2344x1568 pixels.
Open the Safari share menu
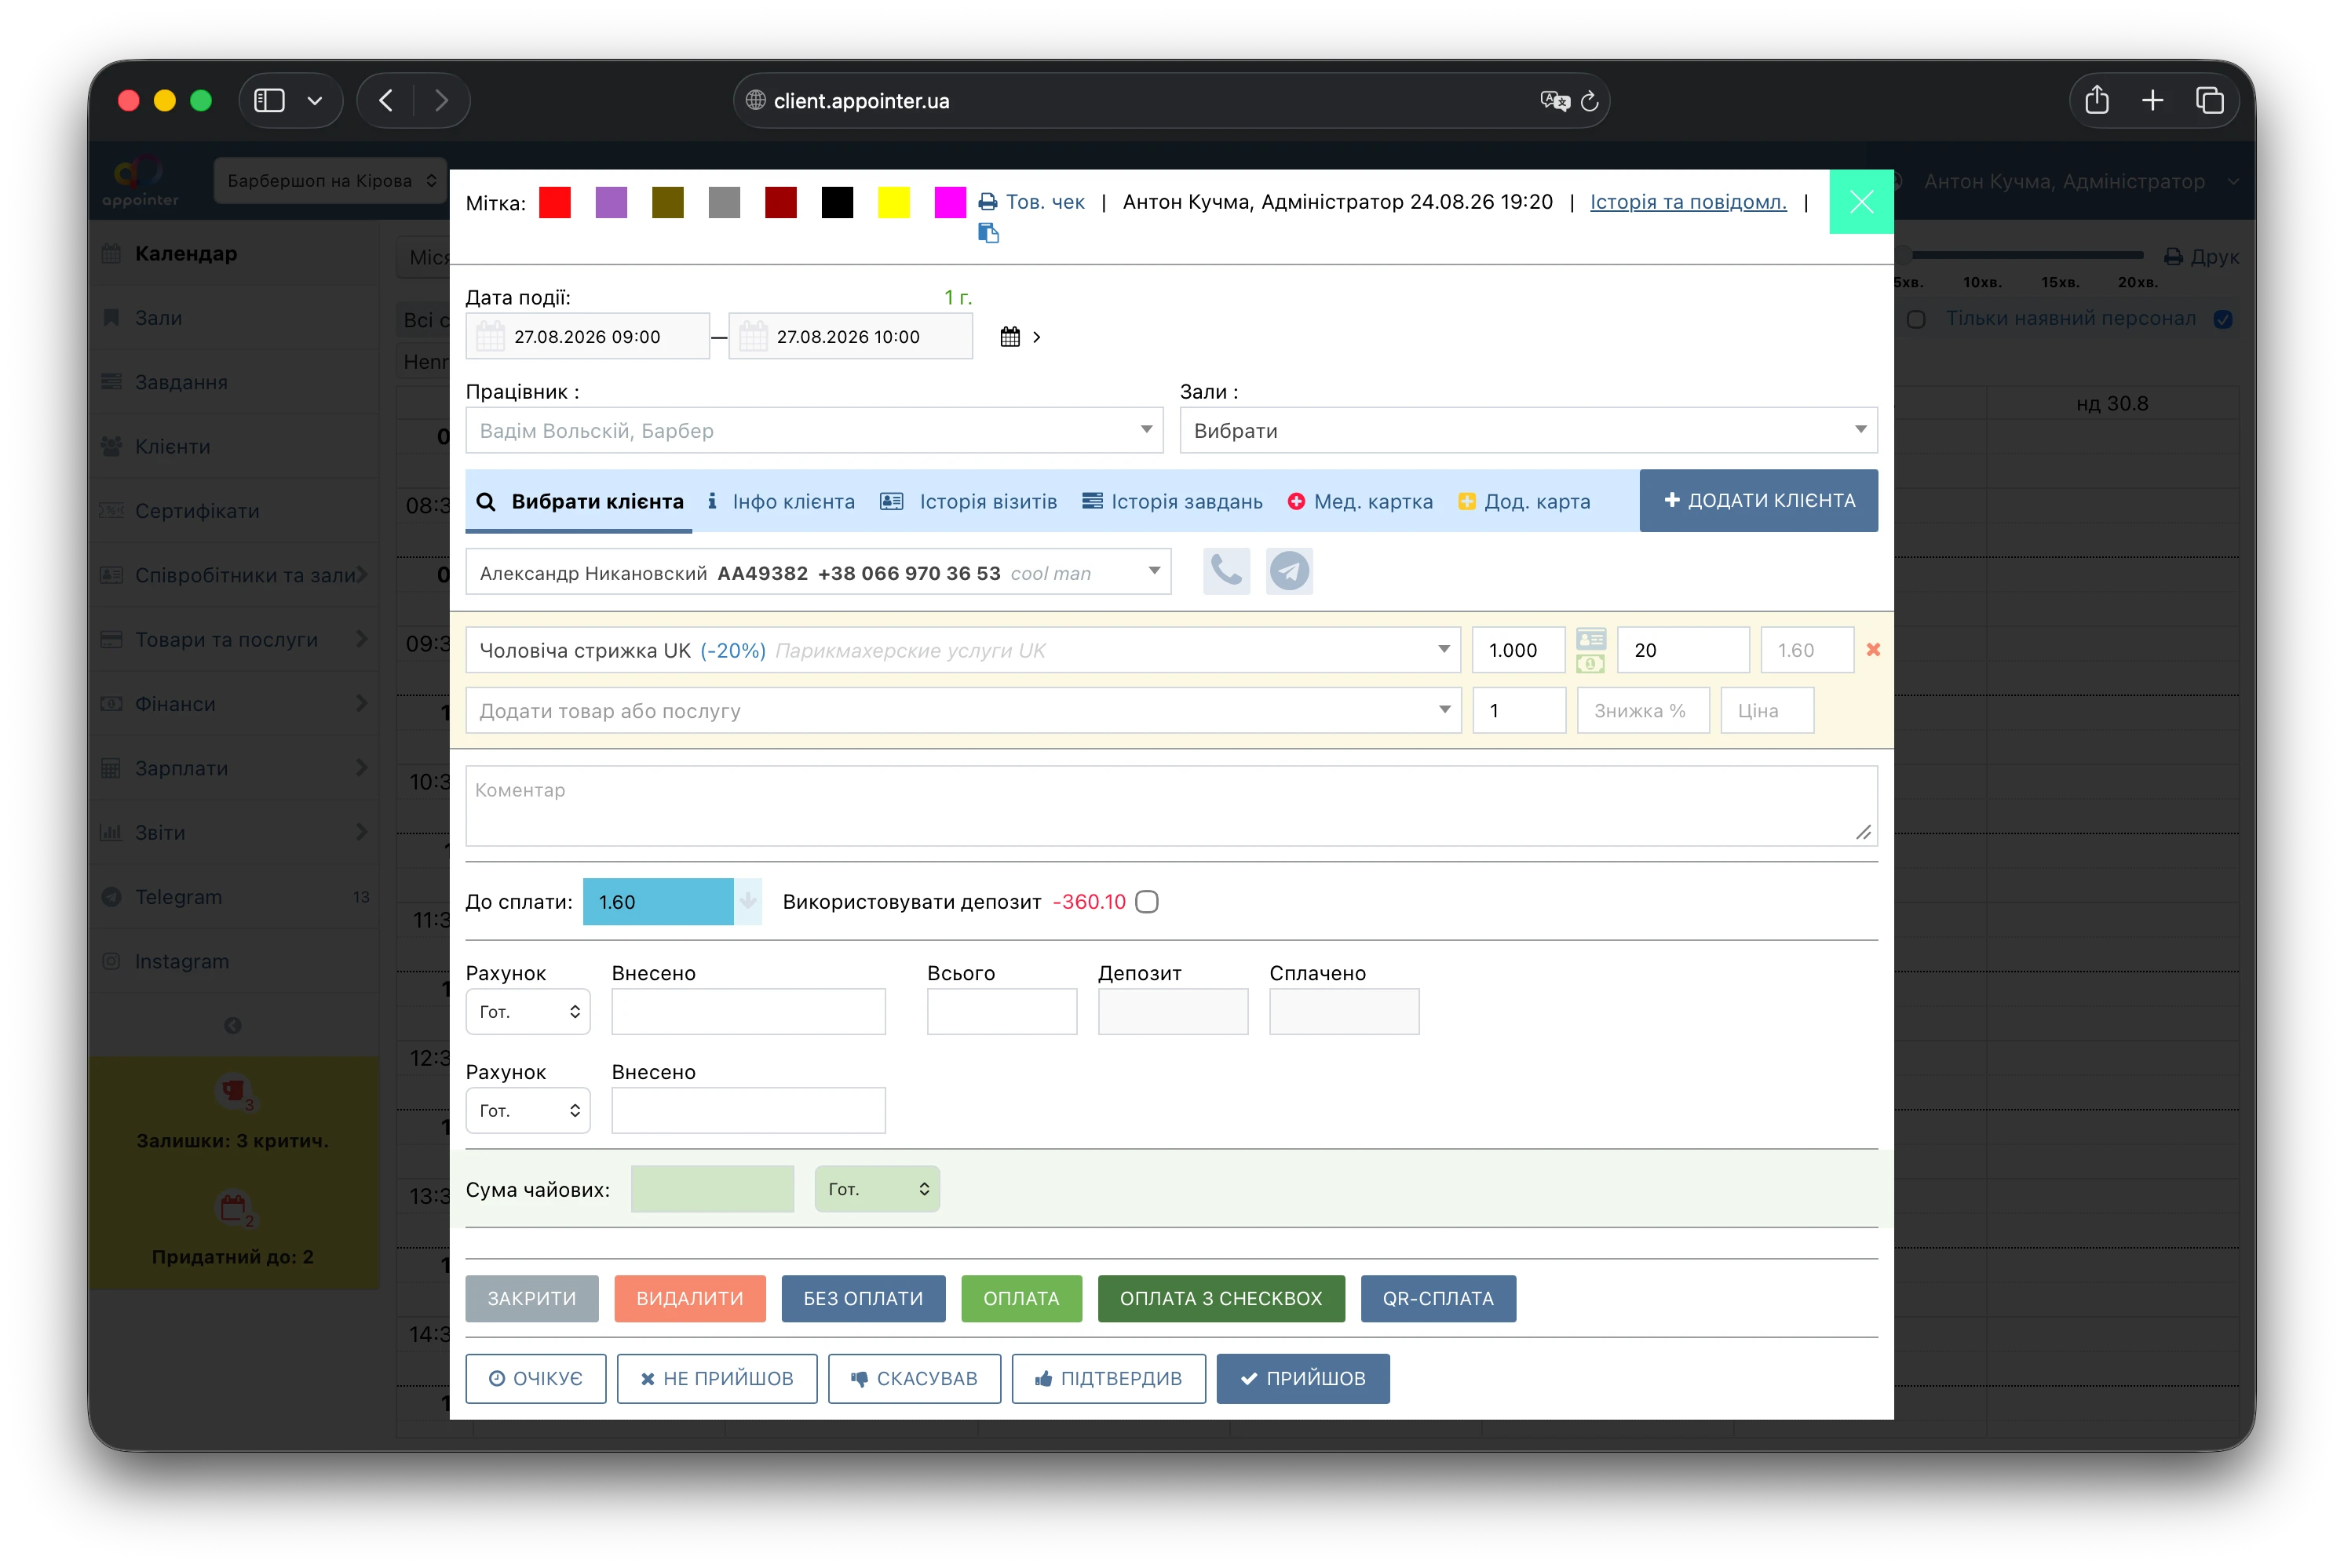(2097, 100)
